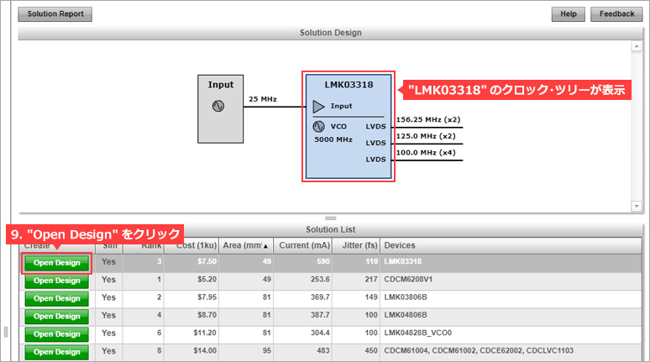This screenshot has height=362, width=650.
Task: Select the Input block in diagram
Action: point(221,109)
